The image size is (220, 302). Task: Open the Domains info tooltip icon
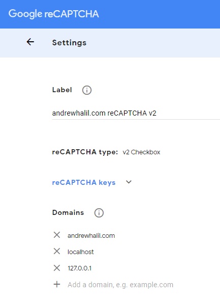99,213
